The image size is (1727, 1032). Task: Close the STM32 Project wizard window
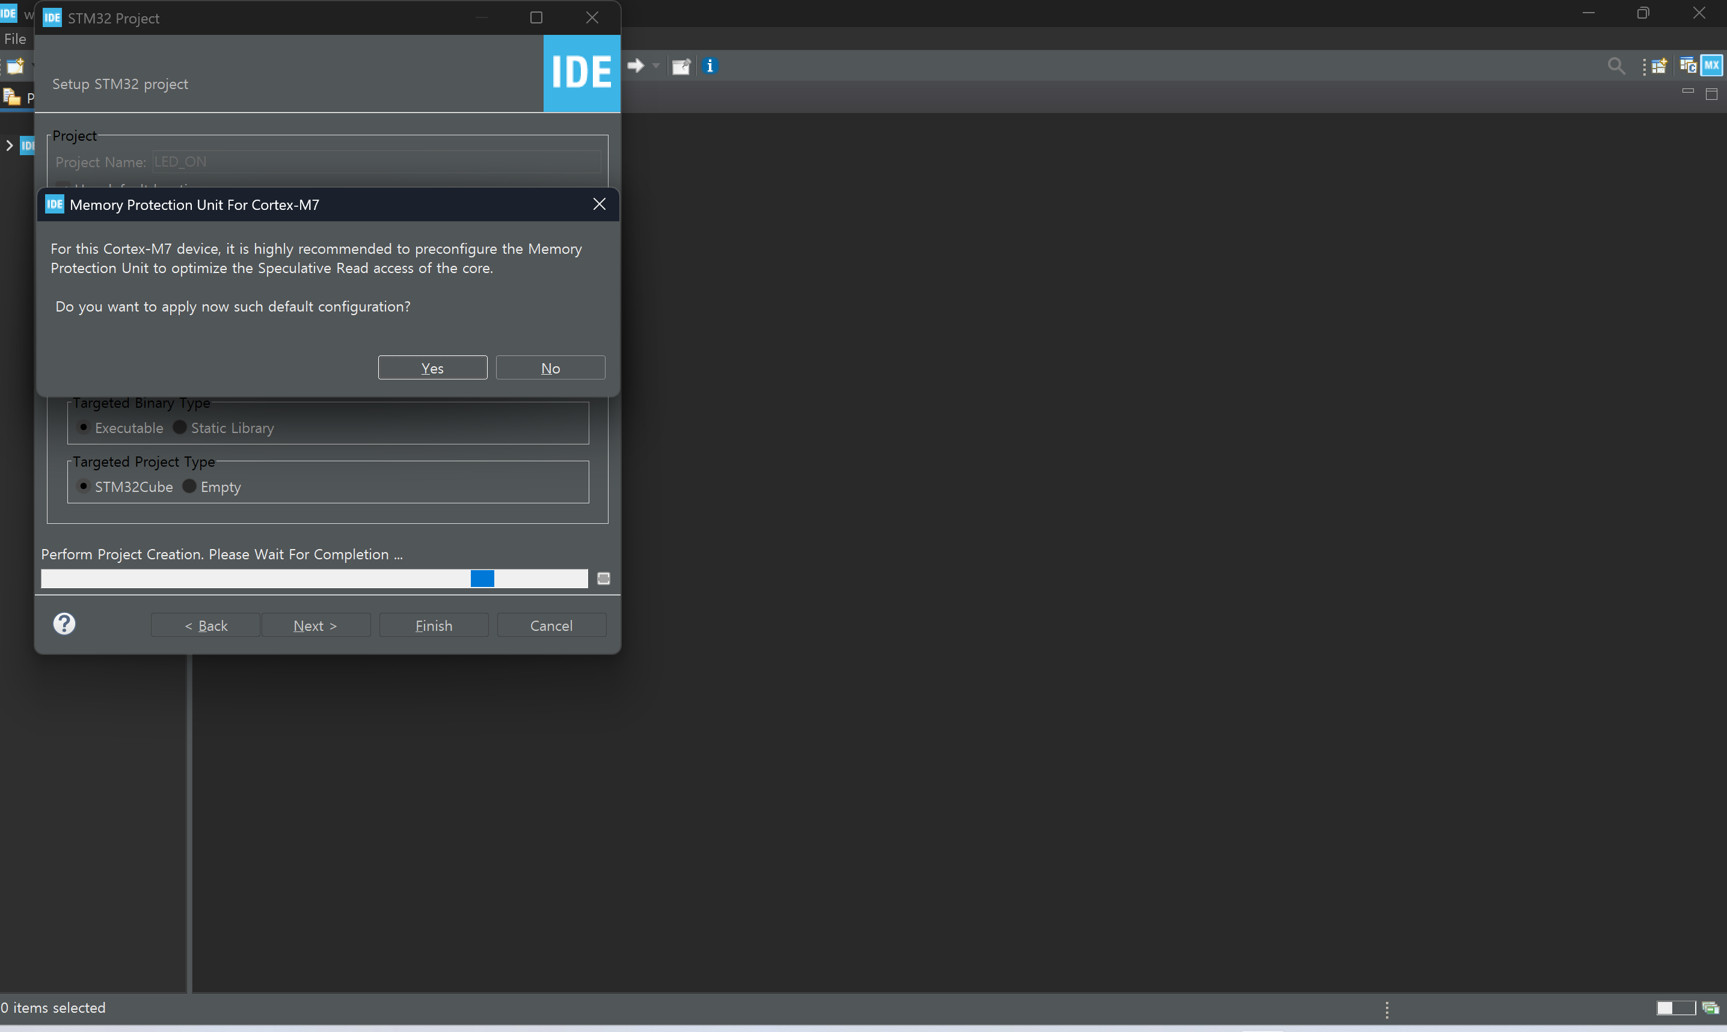point(592,17)
